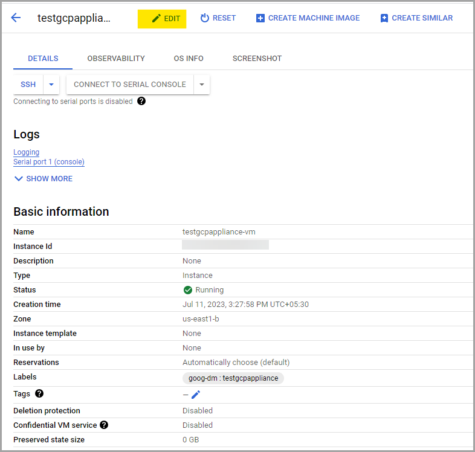Open the Logging link
Screen dimensions: 475x452
pos(27,152)
